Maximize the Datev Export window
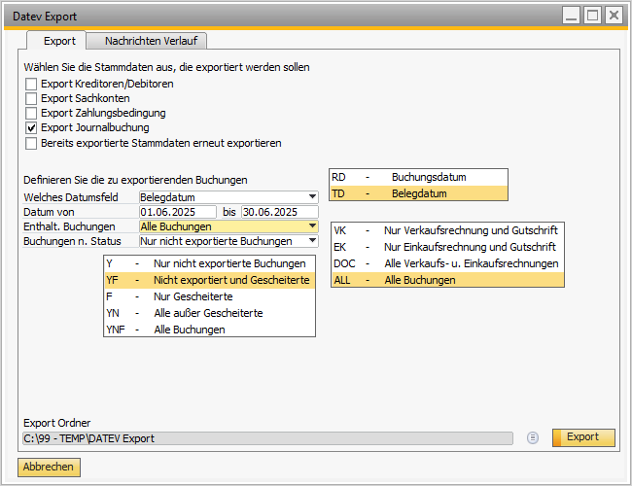The height and width of the screenshot is (486, 632). click(592, 16)
